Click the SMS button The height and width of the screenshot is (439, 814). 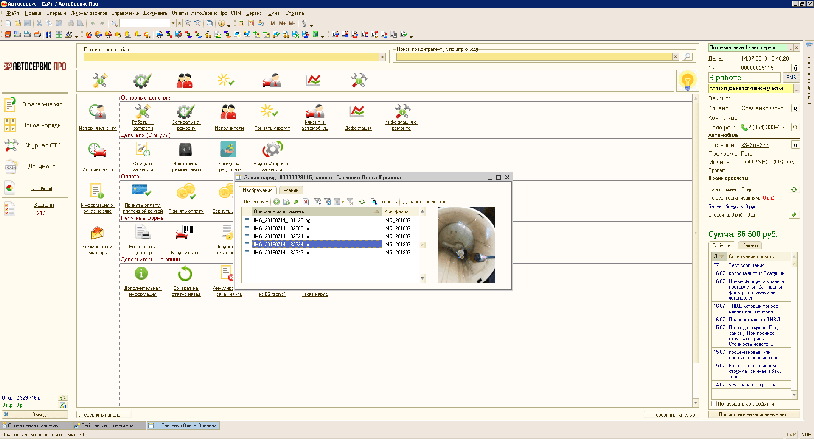pyautogui.click(x=791, y=78)
